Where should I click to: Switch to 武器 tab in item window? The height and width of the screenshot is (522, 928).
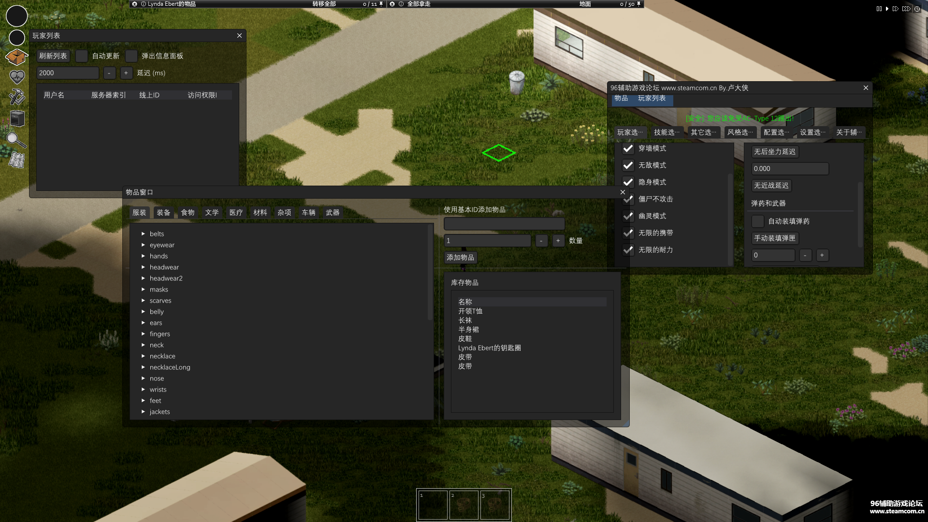point(333,213)
